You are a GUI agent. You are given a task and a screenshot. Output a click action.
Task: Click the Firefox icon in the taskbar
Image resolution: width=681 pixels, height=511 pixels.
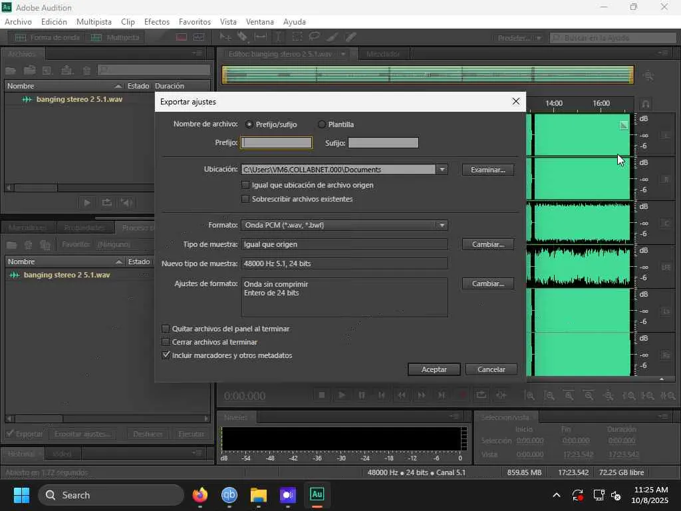pos(200,495)
